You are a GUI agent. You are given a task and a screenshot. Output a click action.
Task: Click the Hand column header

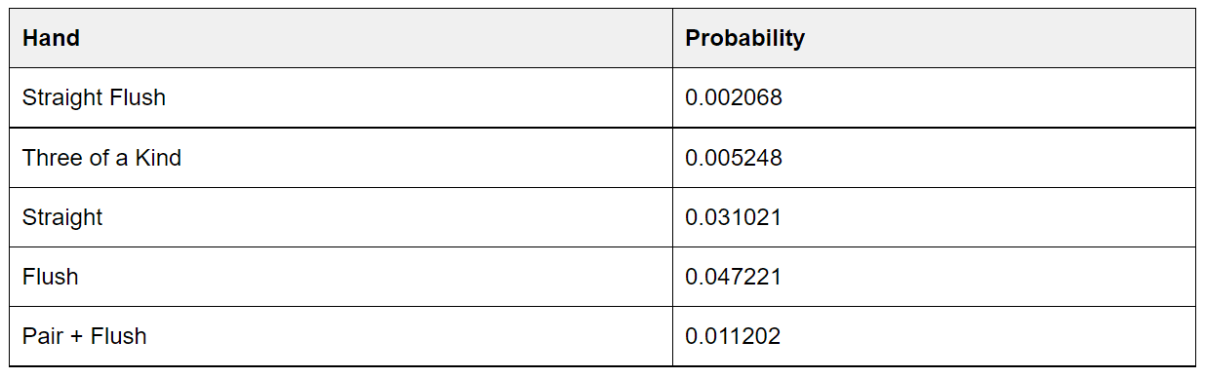click(x=341, y=38)
